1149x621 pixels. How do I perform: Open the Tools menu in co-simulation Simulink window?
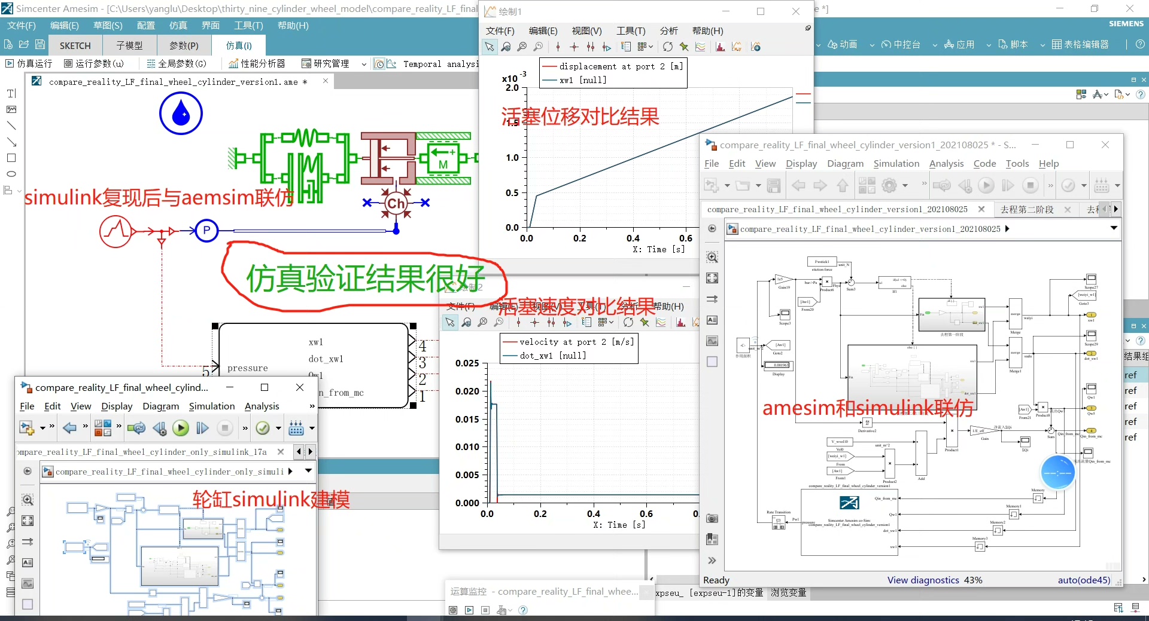coord(1017,163)
